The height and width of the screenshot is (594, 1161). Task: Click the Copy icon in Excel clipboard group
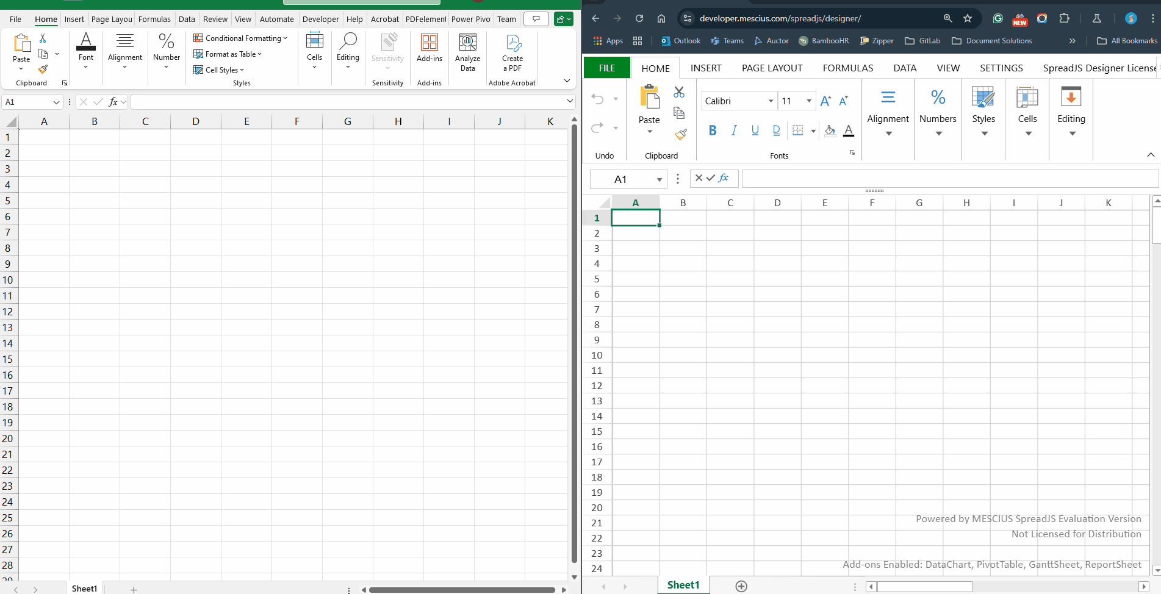tap(43, 54)
